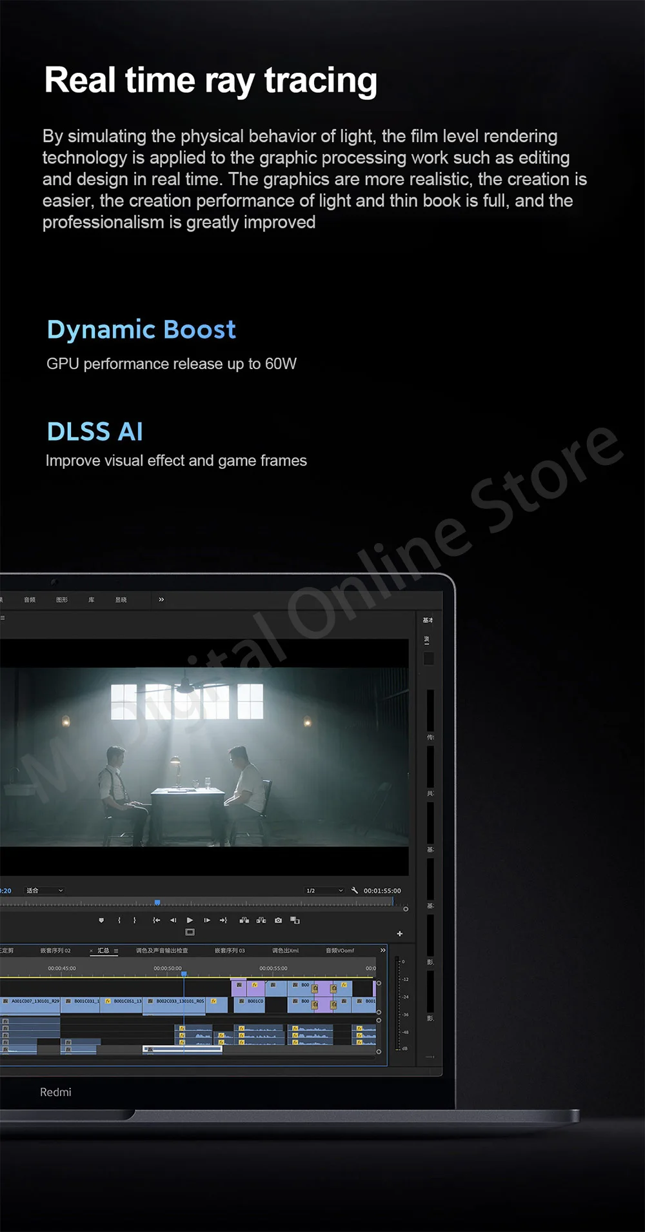Open monitor settings wrench icon
Image resolution: width=645 pixels, height=1232 pixels.
354,890
